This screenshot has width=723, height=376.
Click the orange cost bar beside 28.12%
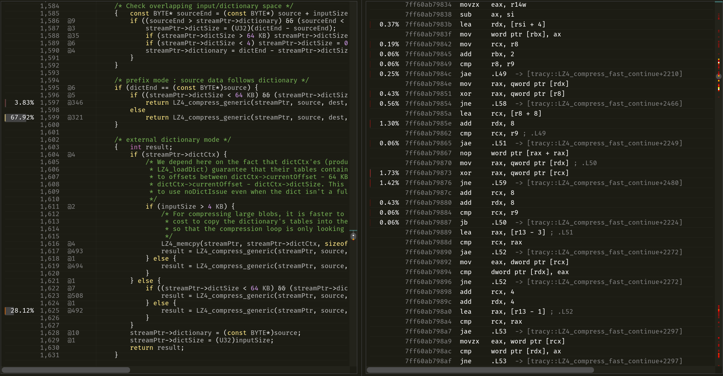tap(6, 311)
